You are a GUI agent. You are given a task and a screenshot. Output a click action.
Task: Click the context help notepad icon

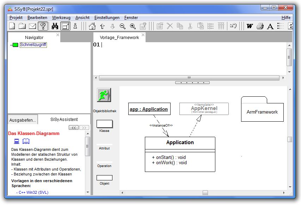click(143, 26)
